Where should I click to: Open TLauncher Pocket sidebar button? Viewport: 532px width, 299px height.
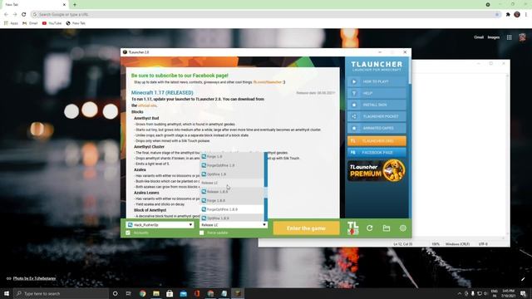click(x=377, y=116)
